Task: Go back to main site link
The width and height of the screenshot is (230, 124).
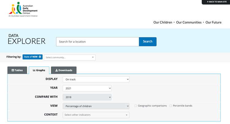Action: click(x=217, y=2)
